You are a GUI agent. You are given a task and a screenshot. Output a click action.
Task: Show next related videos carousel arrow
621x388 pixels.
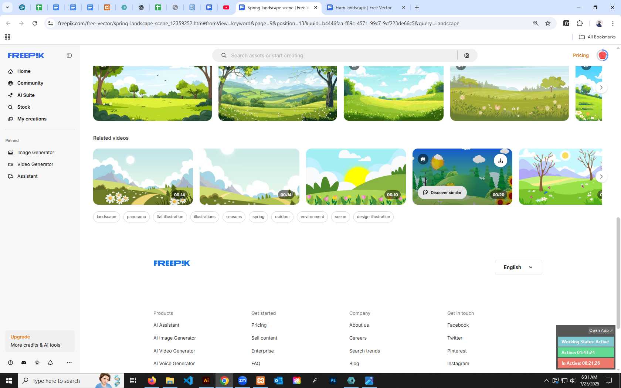[601, 177]
